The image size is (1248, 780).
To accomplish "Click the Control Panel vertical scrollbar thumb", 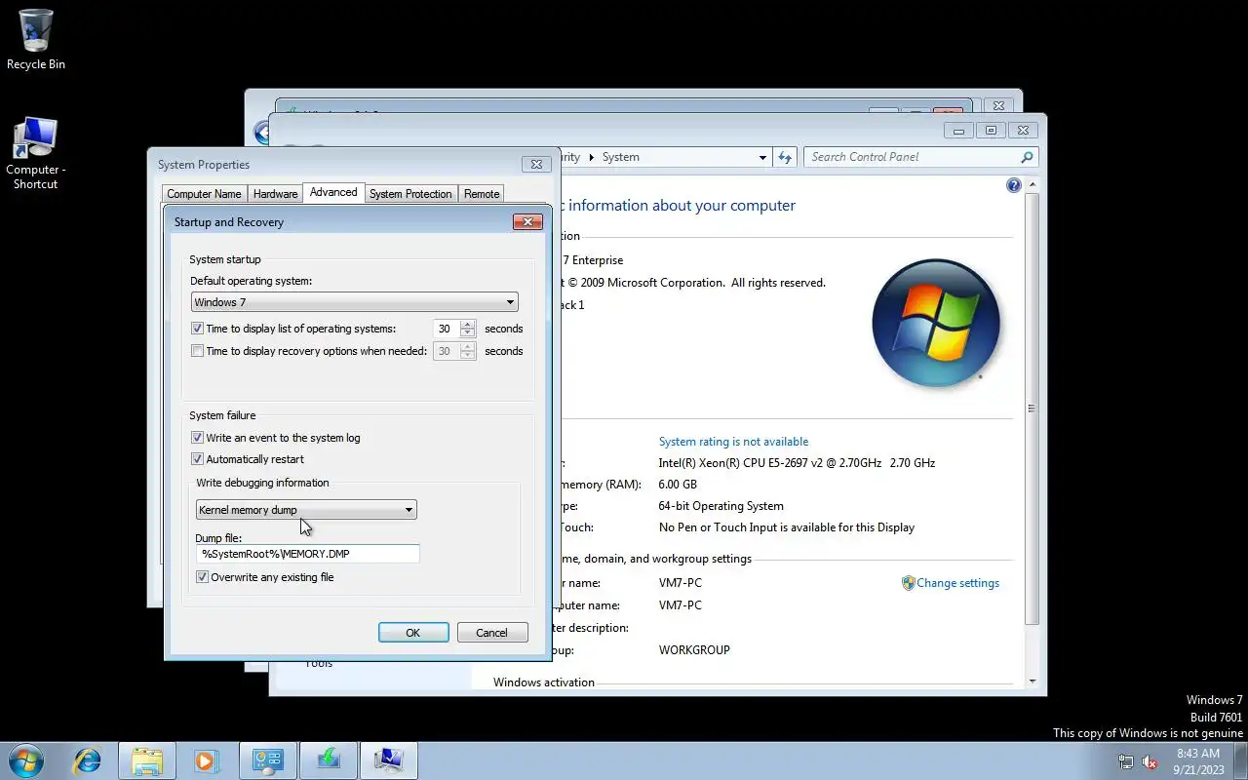I will (x=1032, y=409).
